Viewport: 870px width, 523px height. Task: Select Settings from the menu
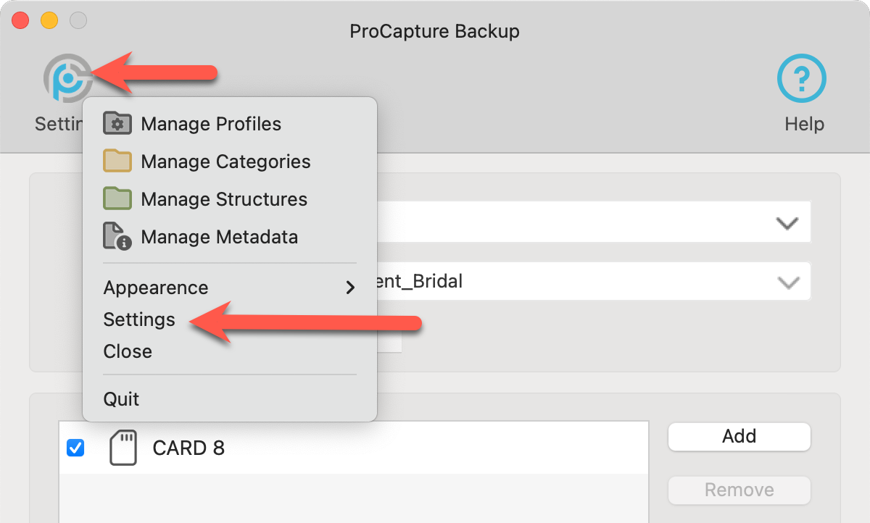[x=139, y=319]
